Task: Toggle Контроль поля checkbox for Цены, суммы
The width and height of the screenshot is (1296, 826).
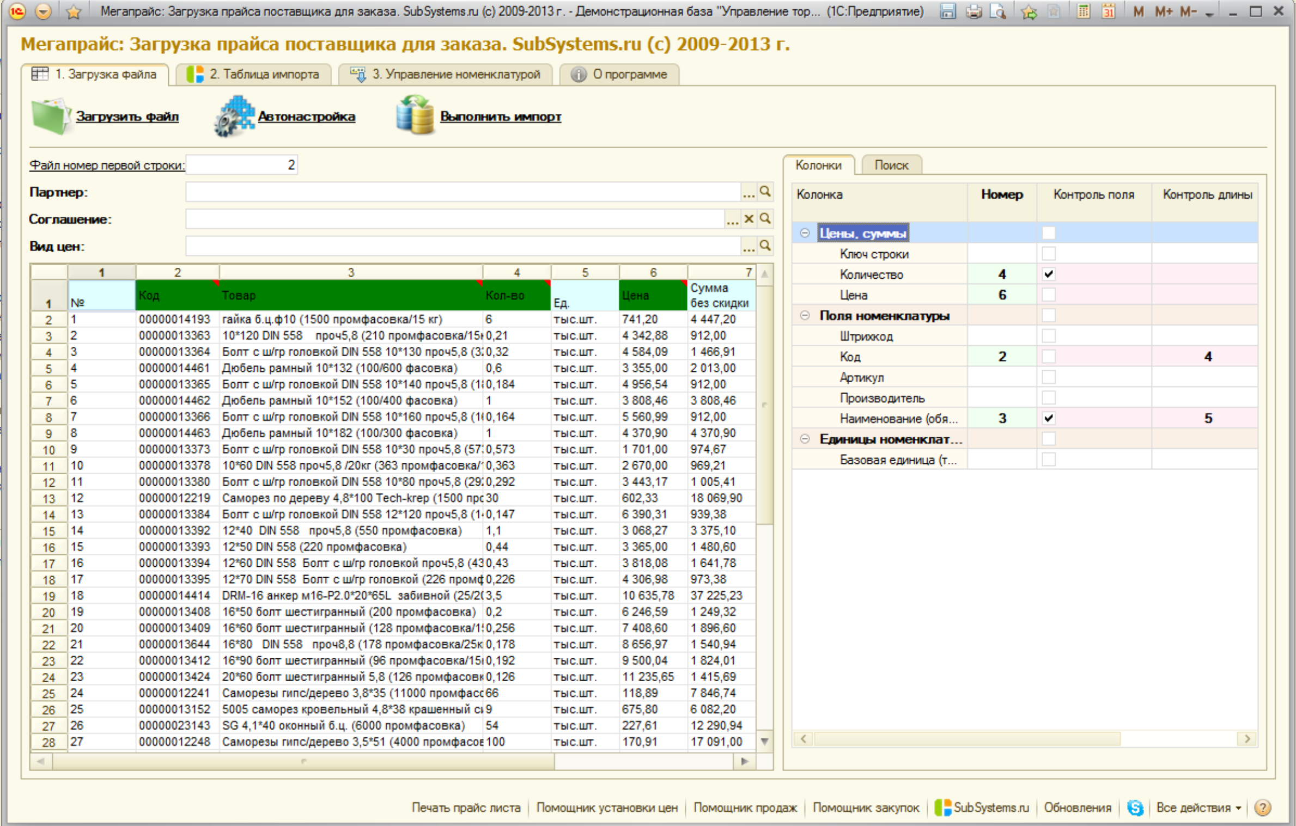Action: (1049, 233)
